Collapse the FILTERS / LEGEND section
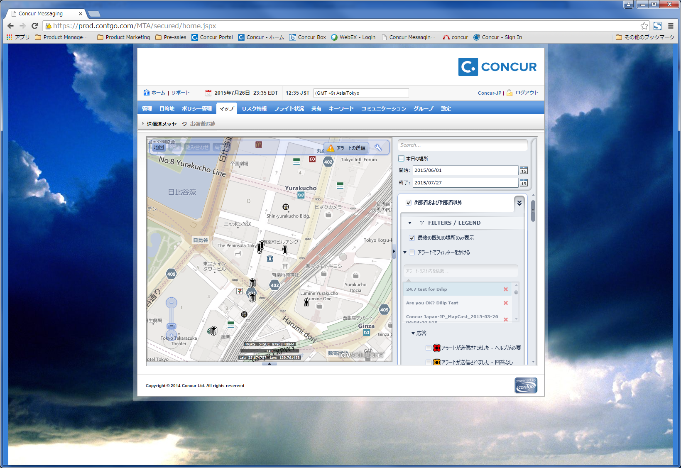Screen dimensions: 681x468 (410, 223)
